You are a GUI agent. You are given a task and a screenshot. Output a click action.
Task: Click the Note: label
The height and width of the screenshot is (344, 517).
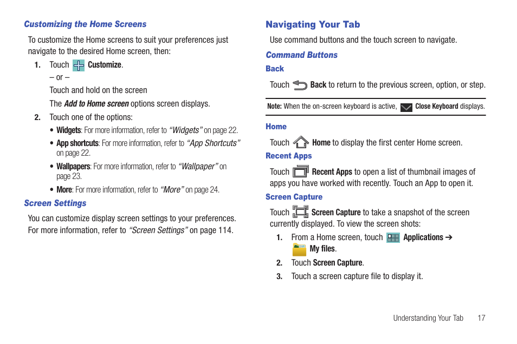(x=274, y=107)
